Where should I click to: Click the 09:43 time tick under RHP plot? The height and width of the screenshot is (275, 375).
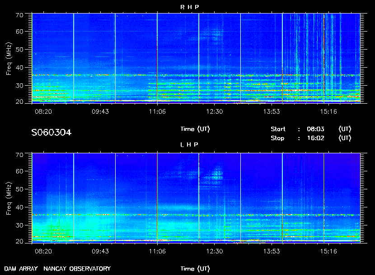[x=100, y=111]
